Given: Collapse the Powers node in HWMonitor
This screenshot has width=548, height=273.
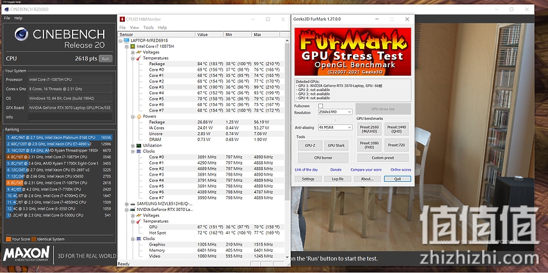Looking at the screenshot, I should click(x=133, y=116).
